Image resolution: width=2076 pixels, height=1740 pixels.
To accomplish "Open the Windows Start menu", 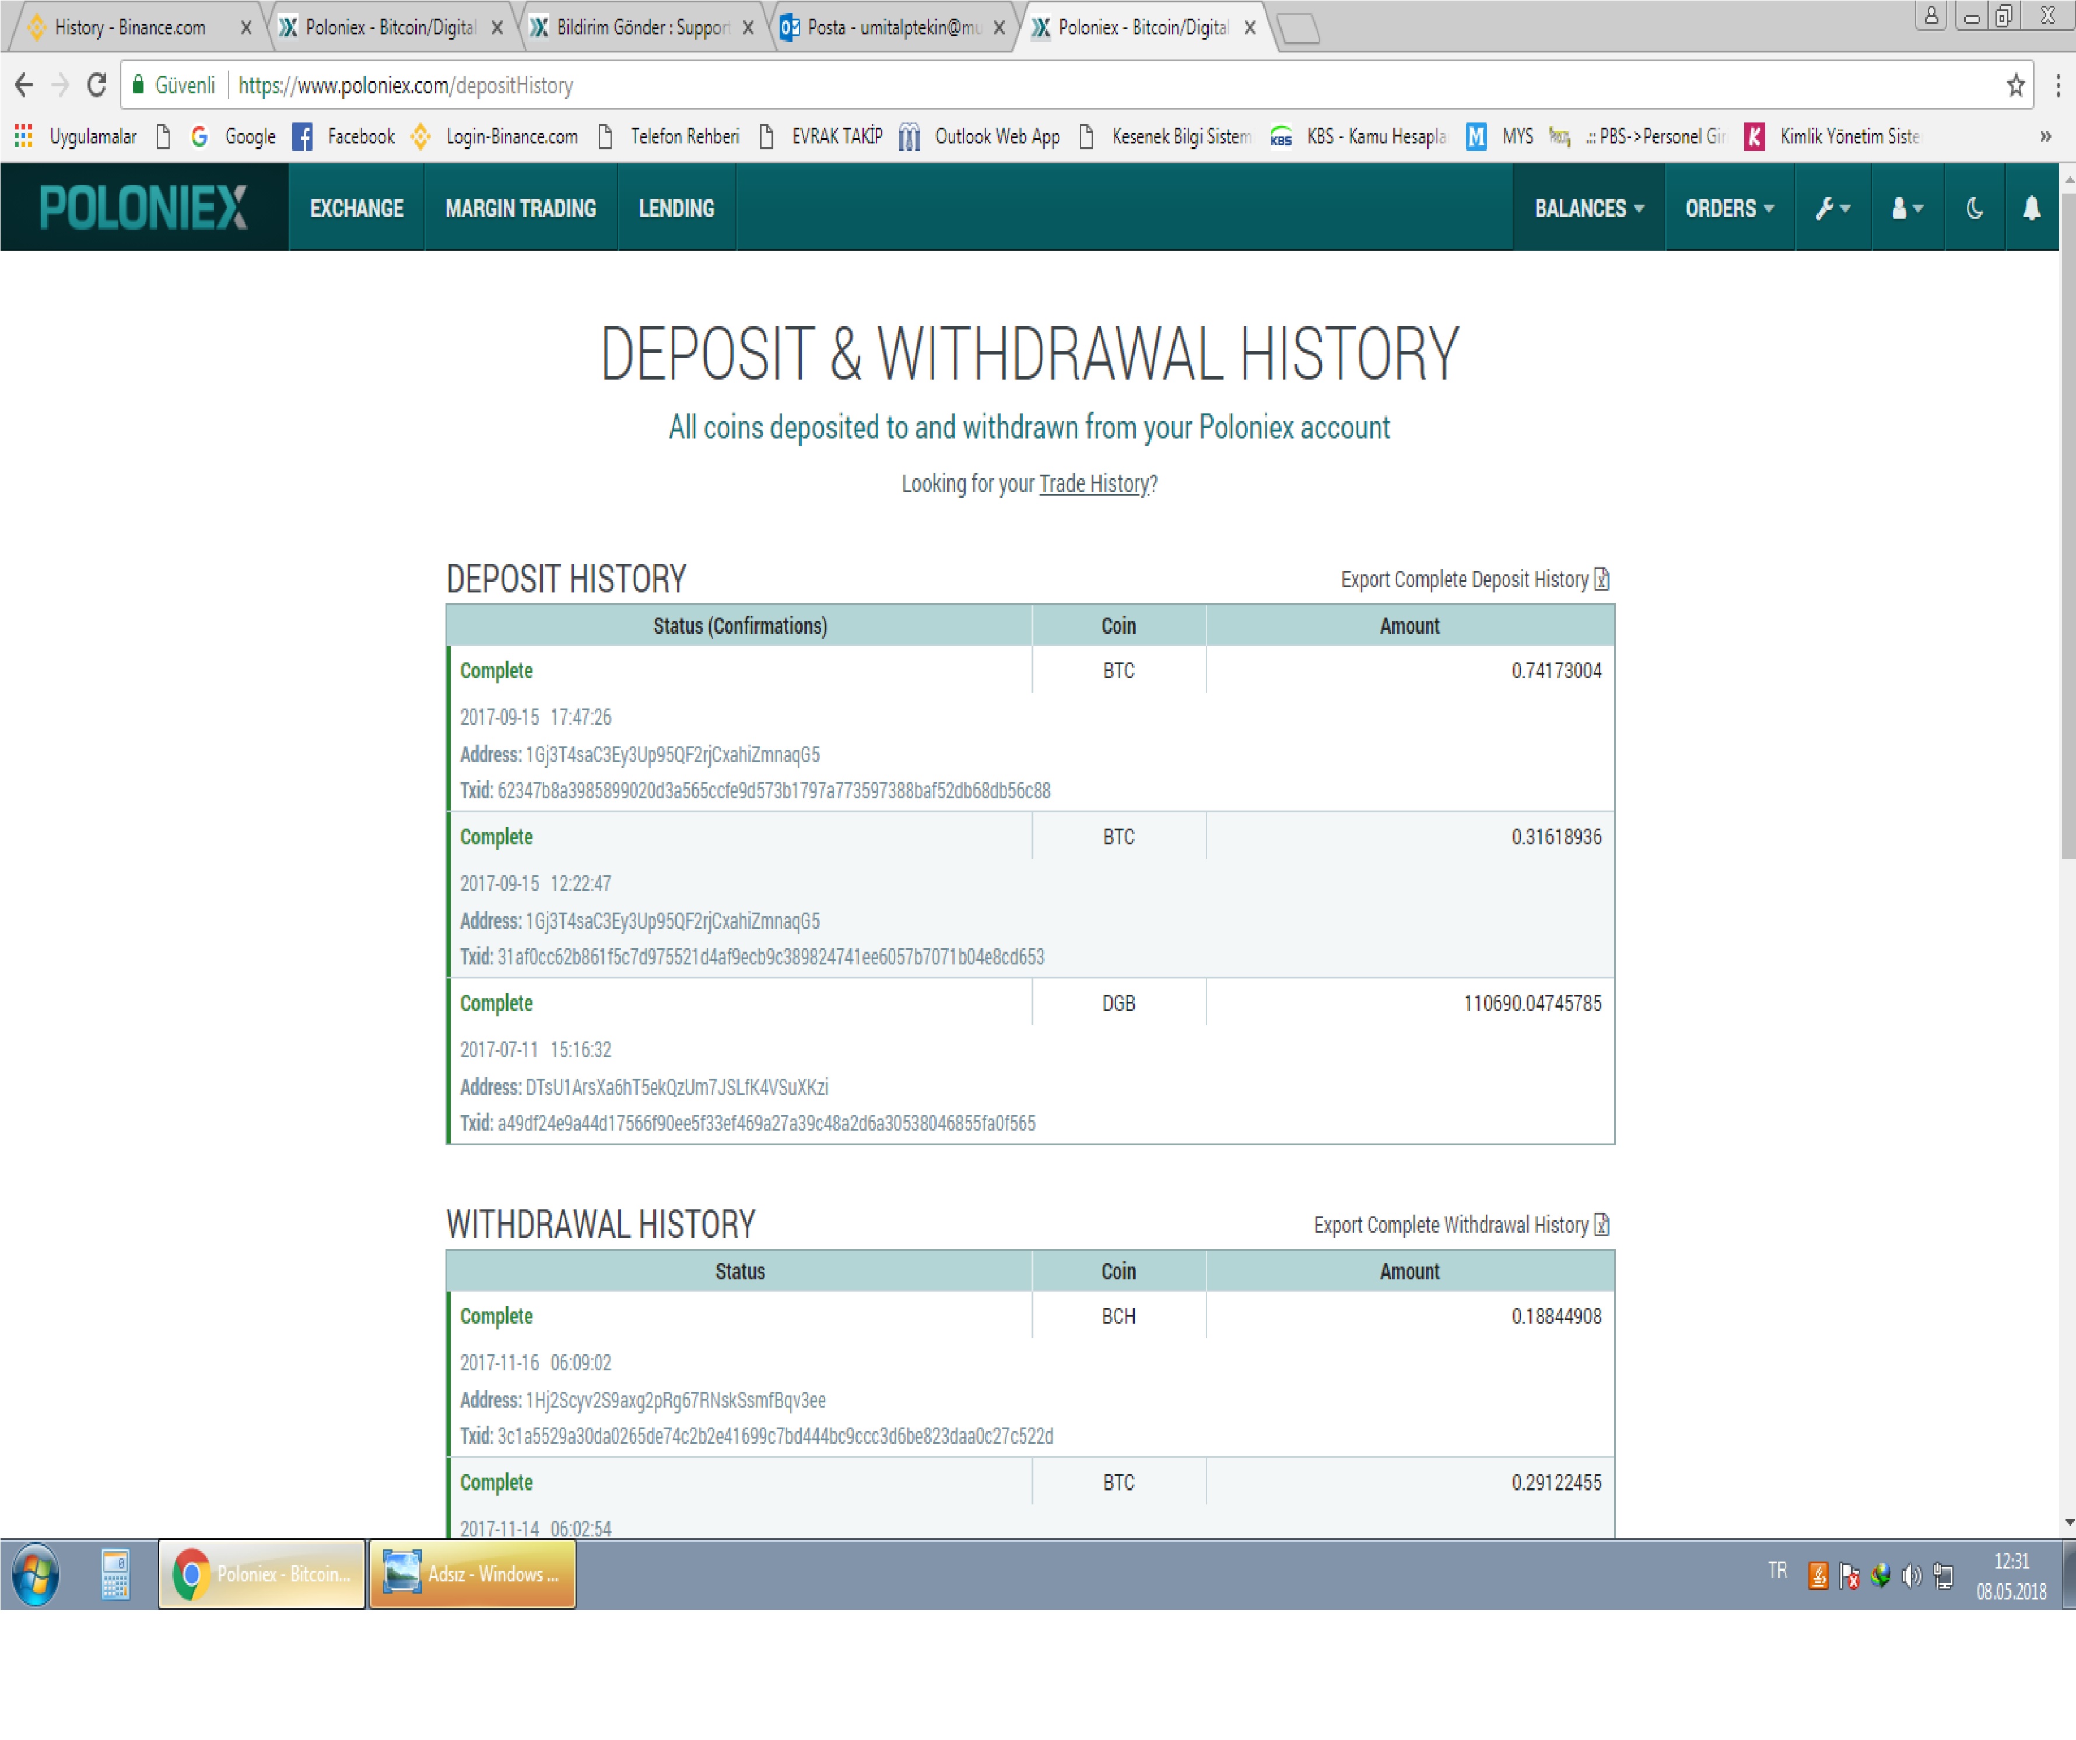I will pyautogui.click(x=36, y=1575).
